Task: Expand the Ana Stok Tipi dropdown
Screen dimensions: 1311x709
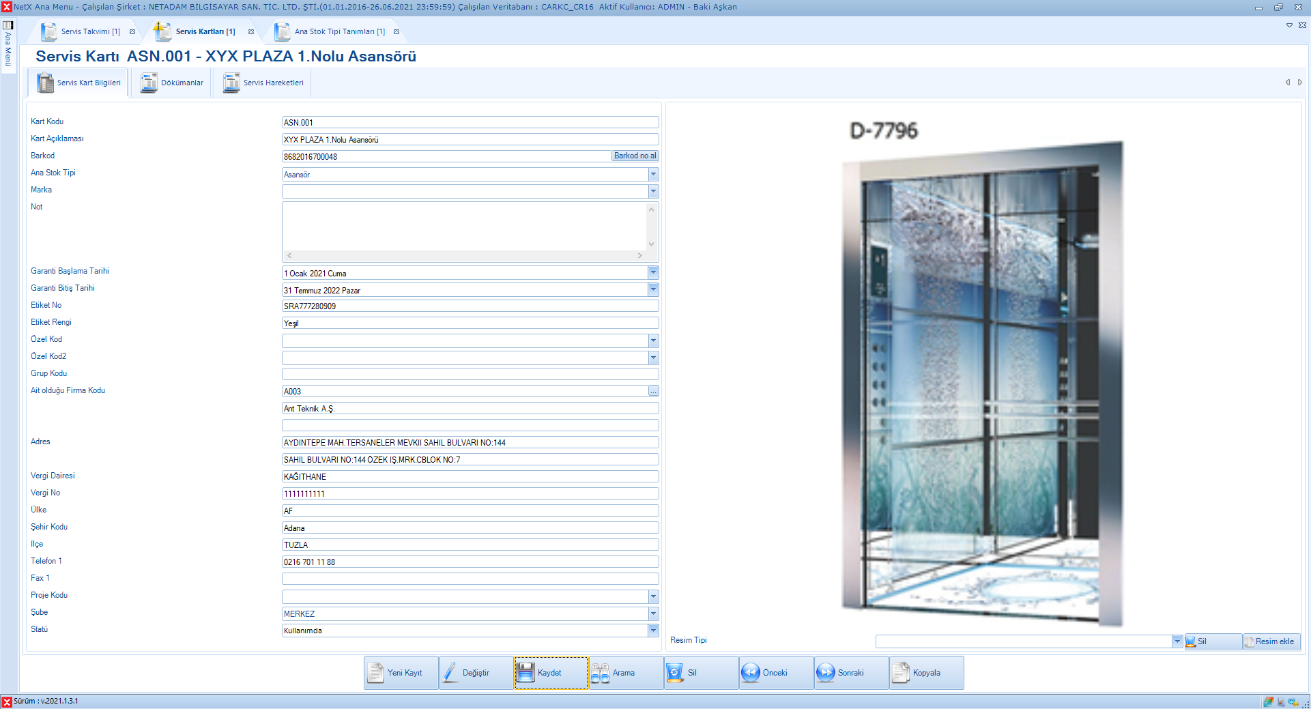Action: tap(653, 175)
